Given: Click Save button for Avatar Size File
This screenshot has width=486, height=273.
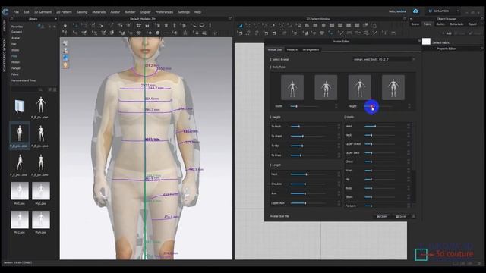Looking at the screenshot, I should click(x=401, y=216).
